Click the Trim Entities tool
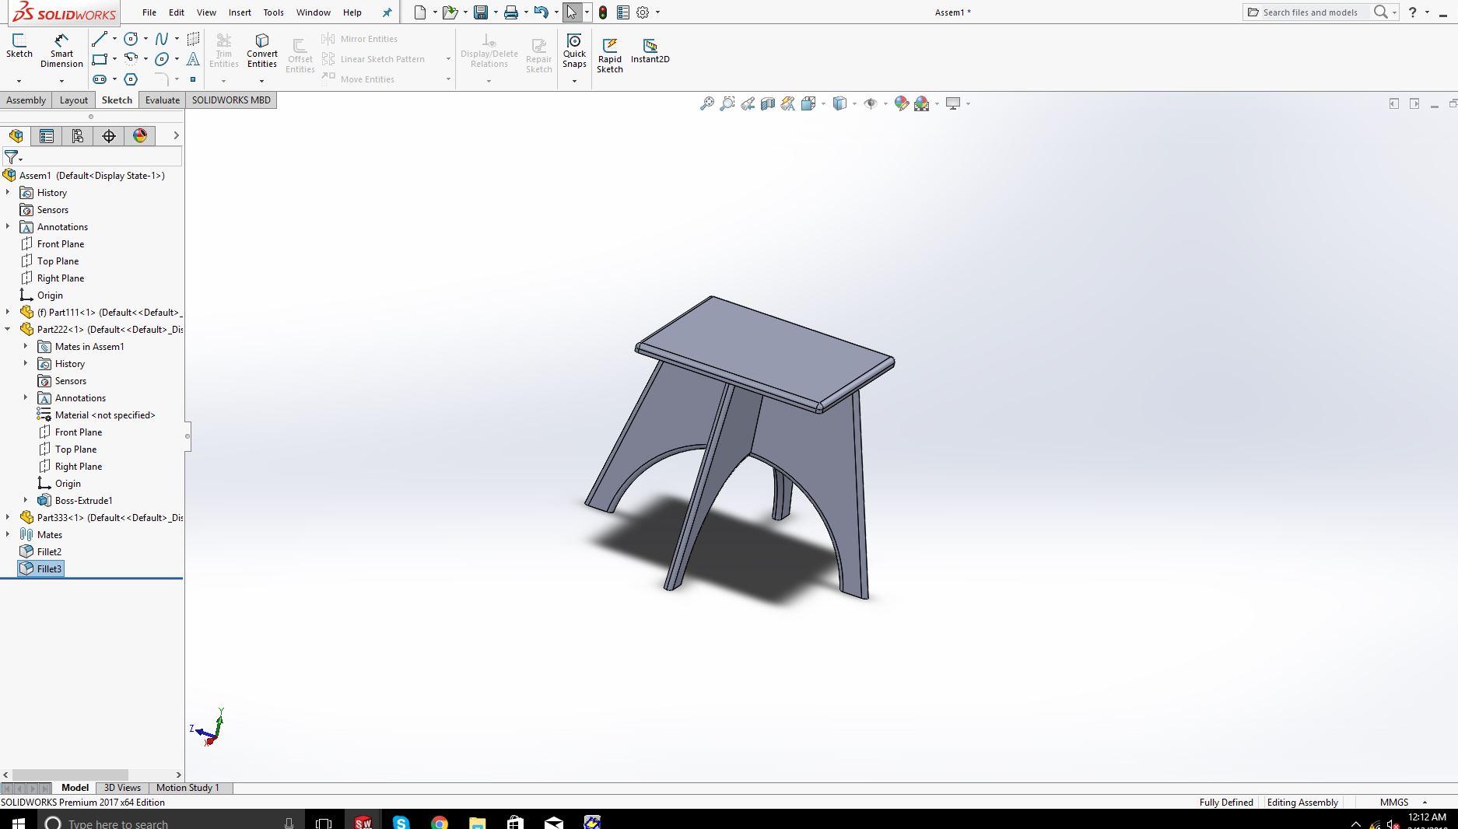 (224, 51)
